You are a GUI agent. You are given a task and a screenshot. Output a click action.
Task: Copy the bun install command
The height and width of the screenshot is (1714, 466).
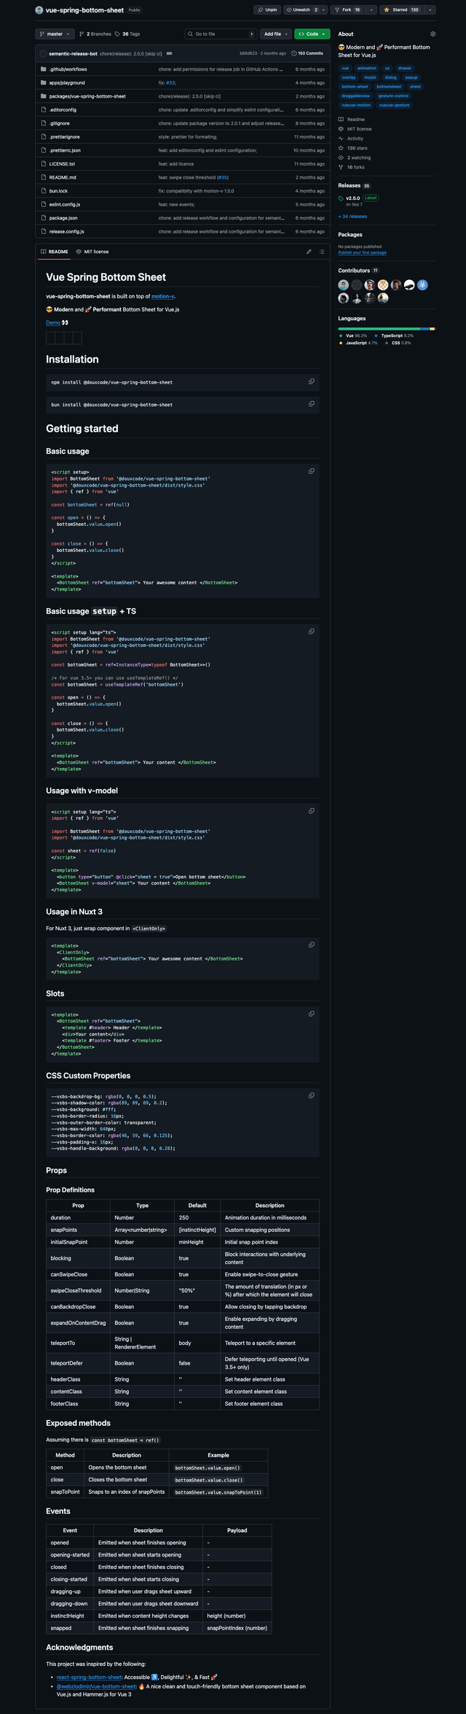[x=312, y=404]
